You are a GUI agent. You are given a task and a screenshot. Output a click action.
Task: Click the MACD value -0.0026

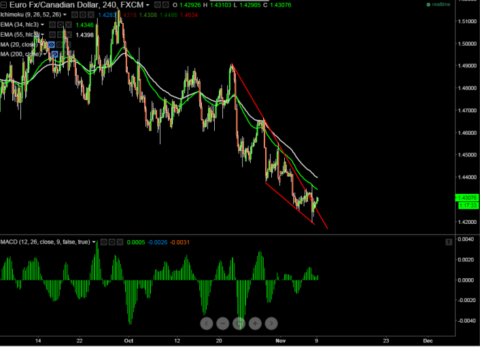coord(157,242)
